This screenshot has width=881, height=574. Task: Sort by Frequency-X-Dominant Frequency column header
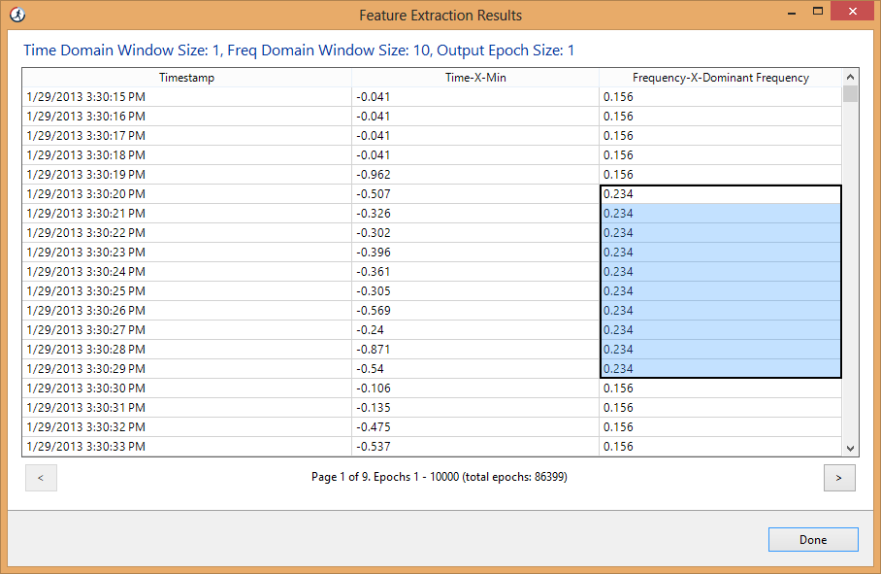[x=719, y=77]
